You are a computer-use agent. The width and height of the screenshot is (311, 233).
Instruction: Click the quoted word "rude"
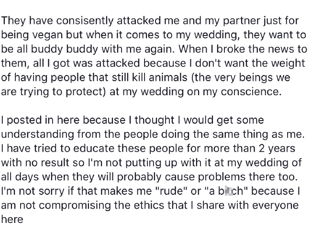tap(171, 191)
